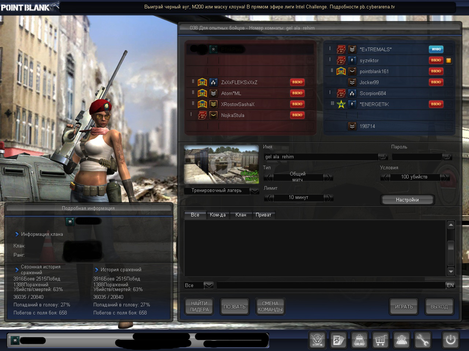The width and height of the screenshot is (469, 351).
Task: Click right arrow of the Тип match type selector
Action: tap(328, 177)
